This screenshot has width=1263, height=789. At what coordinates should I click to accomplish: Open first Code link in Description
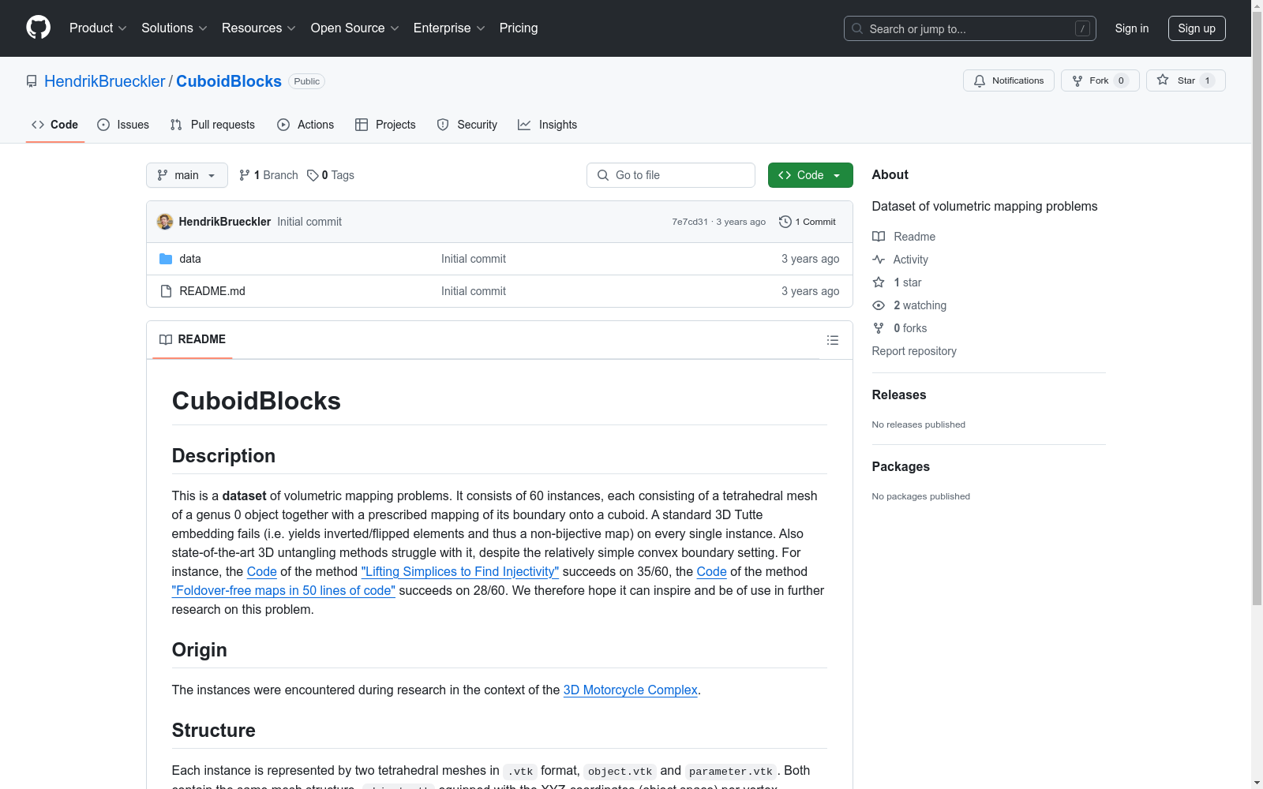[262, 571]
